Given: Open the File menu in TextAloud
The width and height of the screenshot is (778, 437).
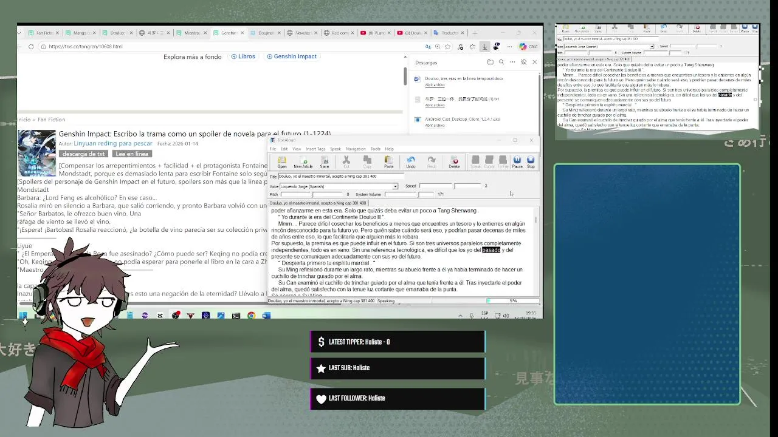Looking at the screenshot, I should point(273,149).
